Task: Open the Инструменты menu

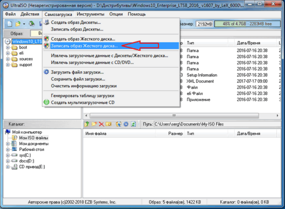Action: [90, 14]
